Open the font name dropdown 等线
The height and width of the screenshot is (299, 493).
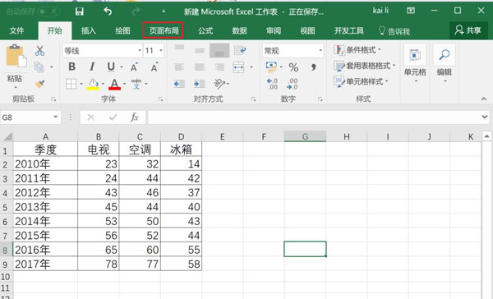tap(103, 50)
